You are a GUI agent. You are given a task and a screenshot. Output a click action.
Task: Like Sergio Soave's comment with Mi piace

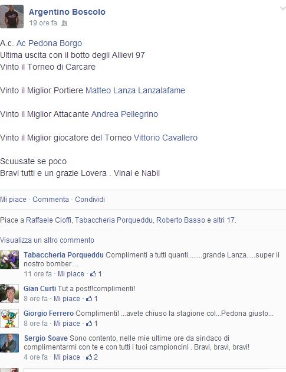coord(67,357)
